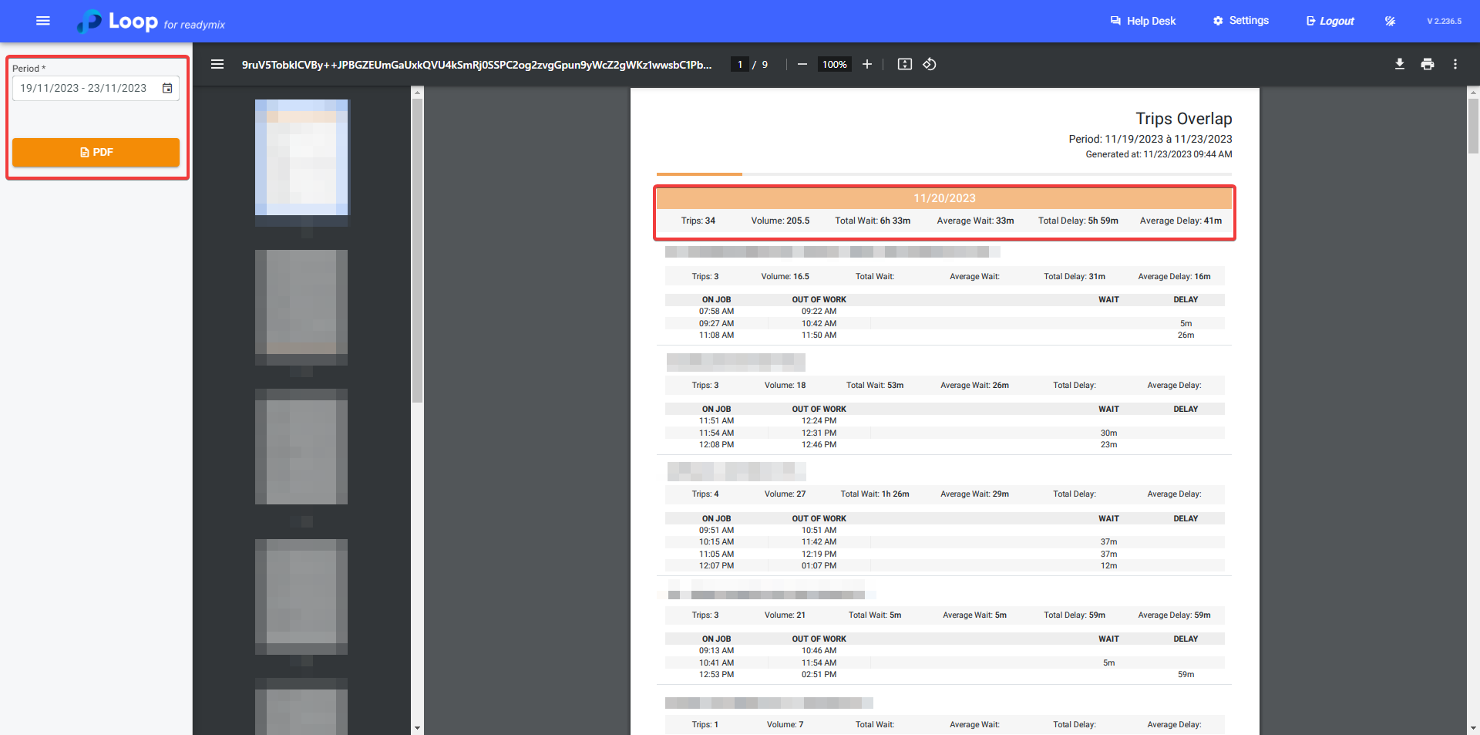Download the Trips Overlap PDF
Image resolution: width=1480 pixels, height=735 pixels.
1399,64
